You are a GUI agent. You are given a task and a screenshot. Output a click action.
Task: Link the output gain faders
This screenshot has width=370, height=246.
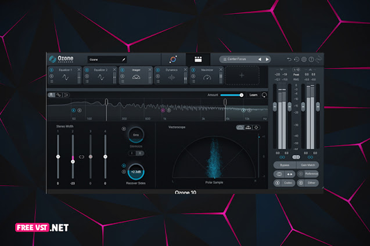pos(310,157)
